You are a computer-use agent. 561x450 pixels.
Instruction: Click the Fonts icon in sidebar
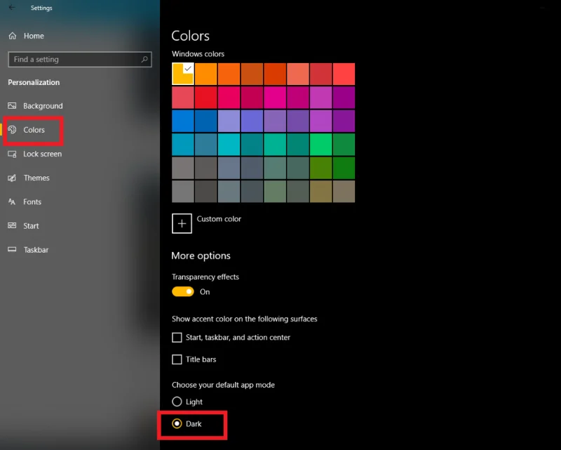click(12, 201)
